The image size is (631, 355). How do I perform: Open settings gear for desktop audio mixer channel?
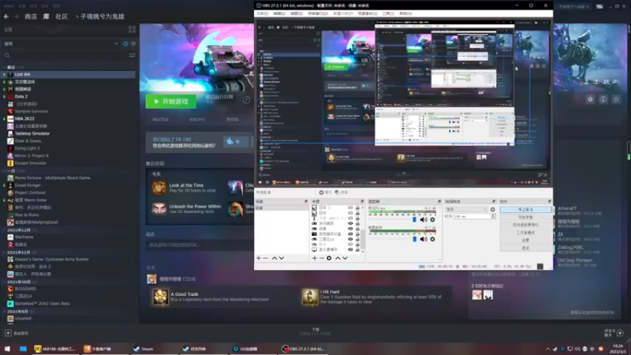(x=432, y=239)
